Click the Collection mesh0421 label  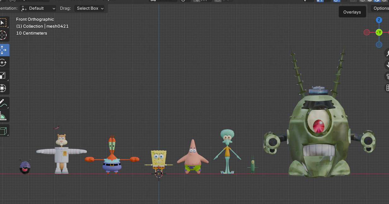point(42,26)
